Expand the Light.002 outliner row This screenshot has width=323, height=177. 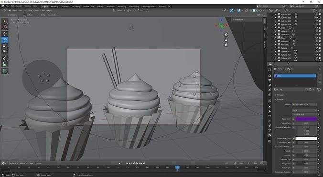tap(275, 34)
